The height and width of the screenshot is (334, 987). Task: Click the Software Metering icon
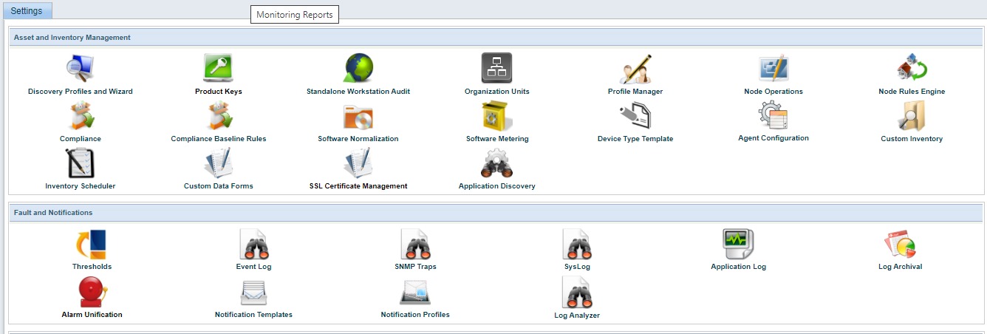pos(496,116)
